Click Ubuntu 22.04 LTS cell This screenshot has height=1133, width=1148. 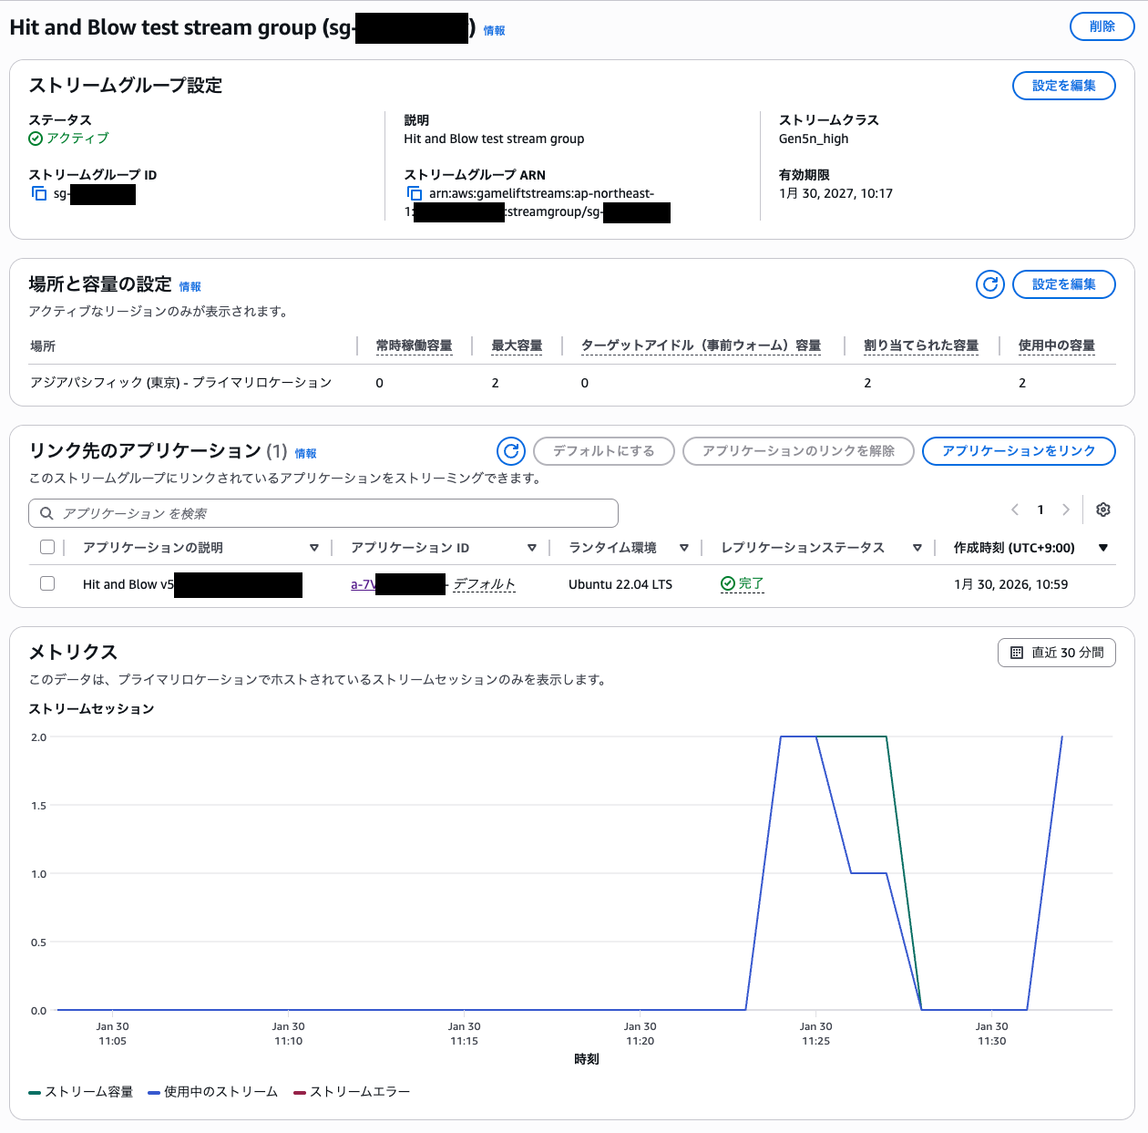[620, 584]
